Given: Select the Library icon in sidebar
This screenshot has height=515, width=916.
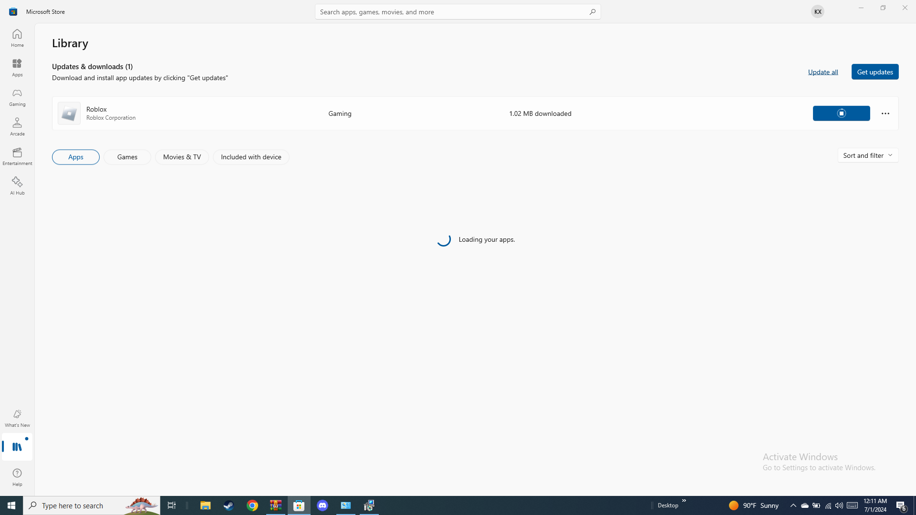Looking at the screenshot, I should 17,447.
